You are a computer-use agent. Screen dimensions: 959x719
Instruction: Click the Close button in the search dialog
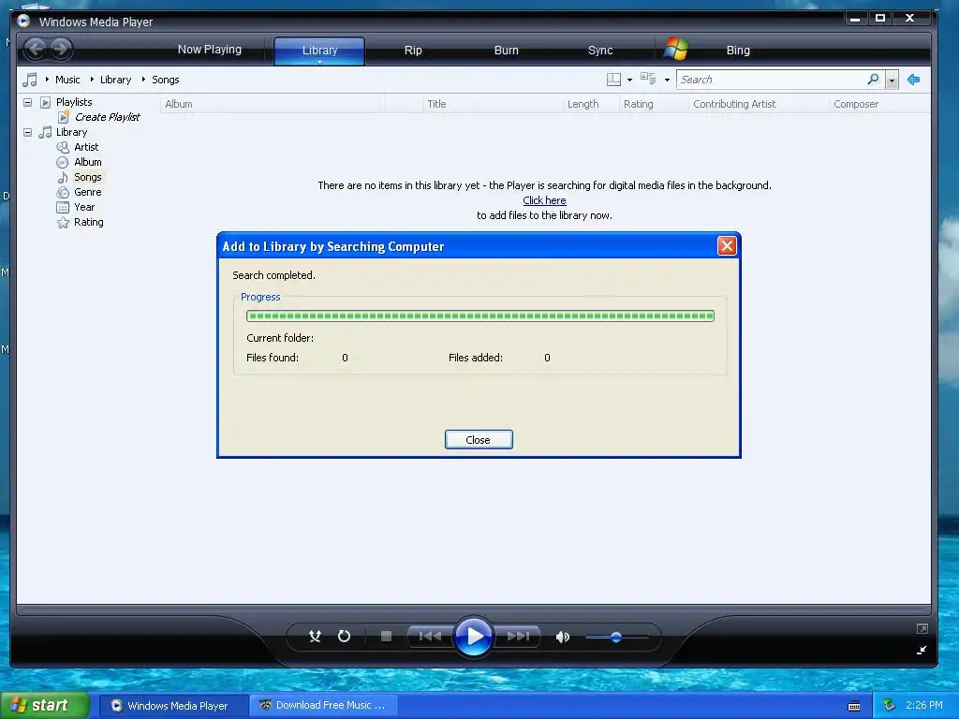tap(479, 440)
